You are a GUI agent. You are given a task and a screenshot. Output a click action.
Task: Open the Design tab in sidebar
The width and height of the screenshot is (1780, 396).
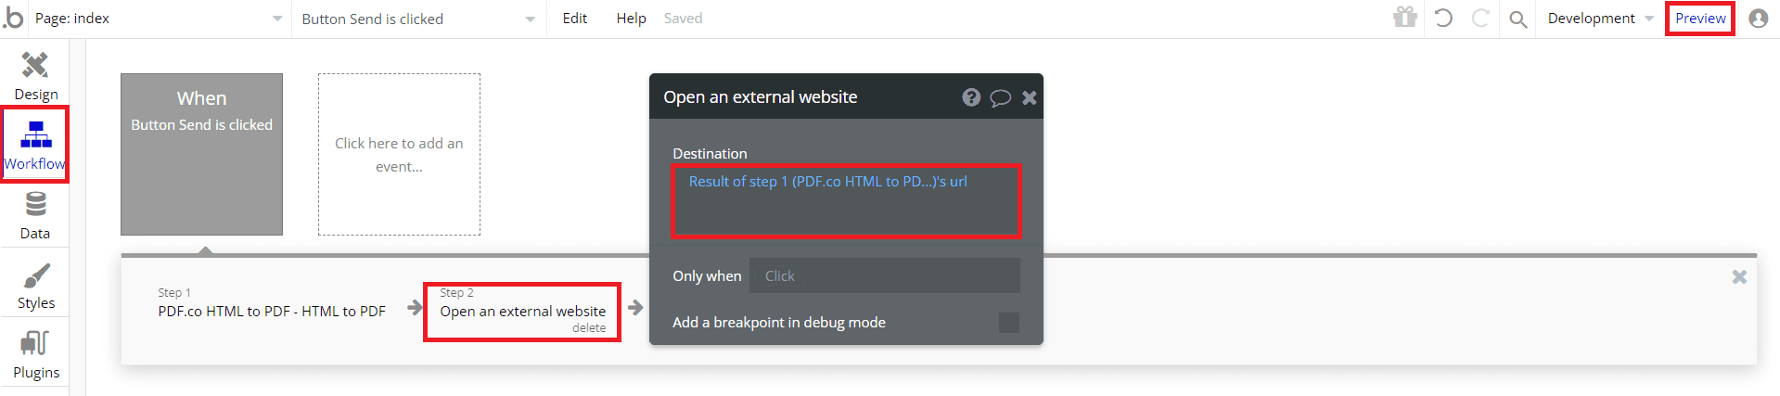coord(35,75)
